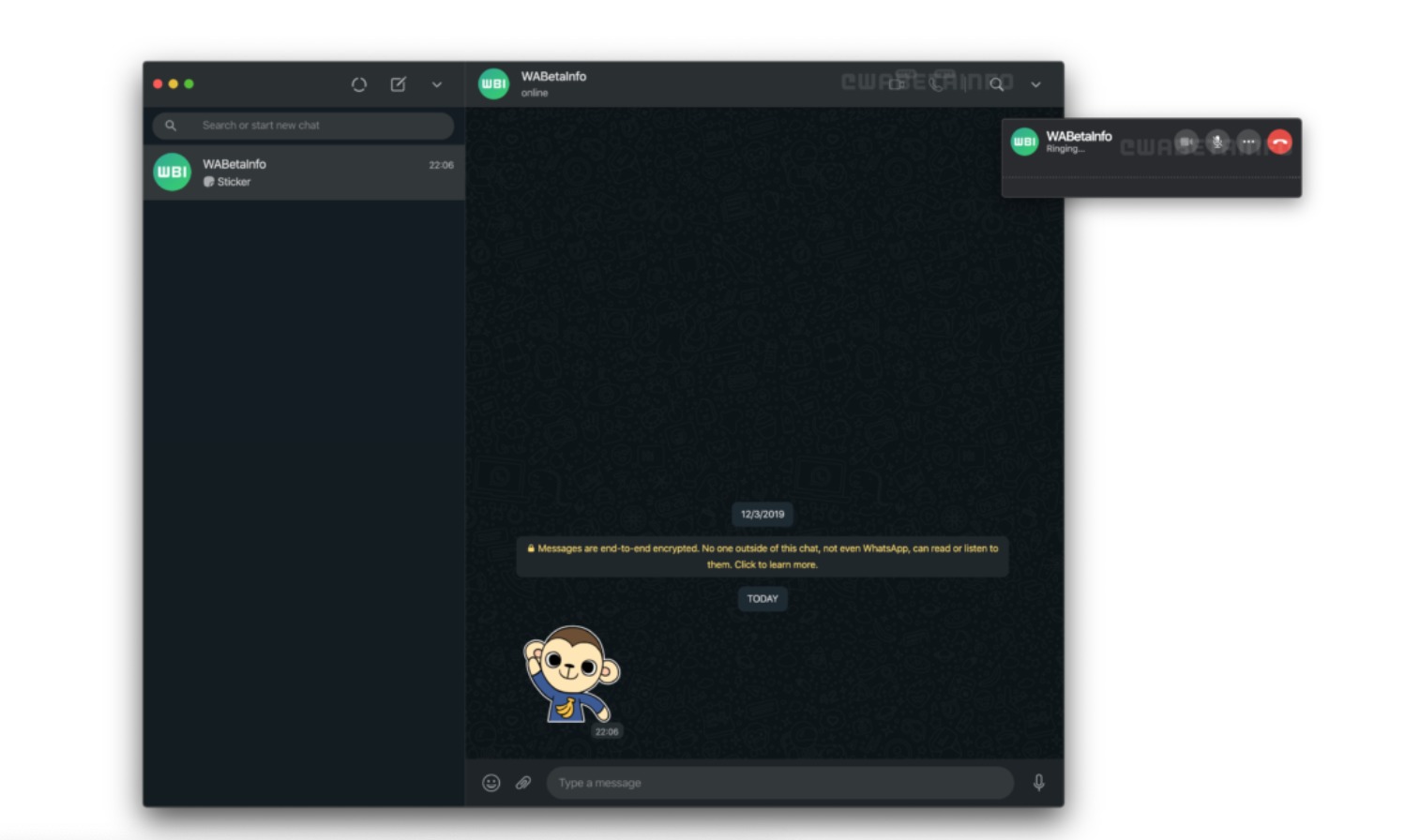Search within the conversation
The image size is (1420, 840).
(x=997, y=84)
